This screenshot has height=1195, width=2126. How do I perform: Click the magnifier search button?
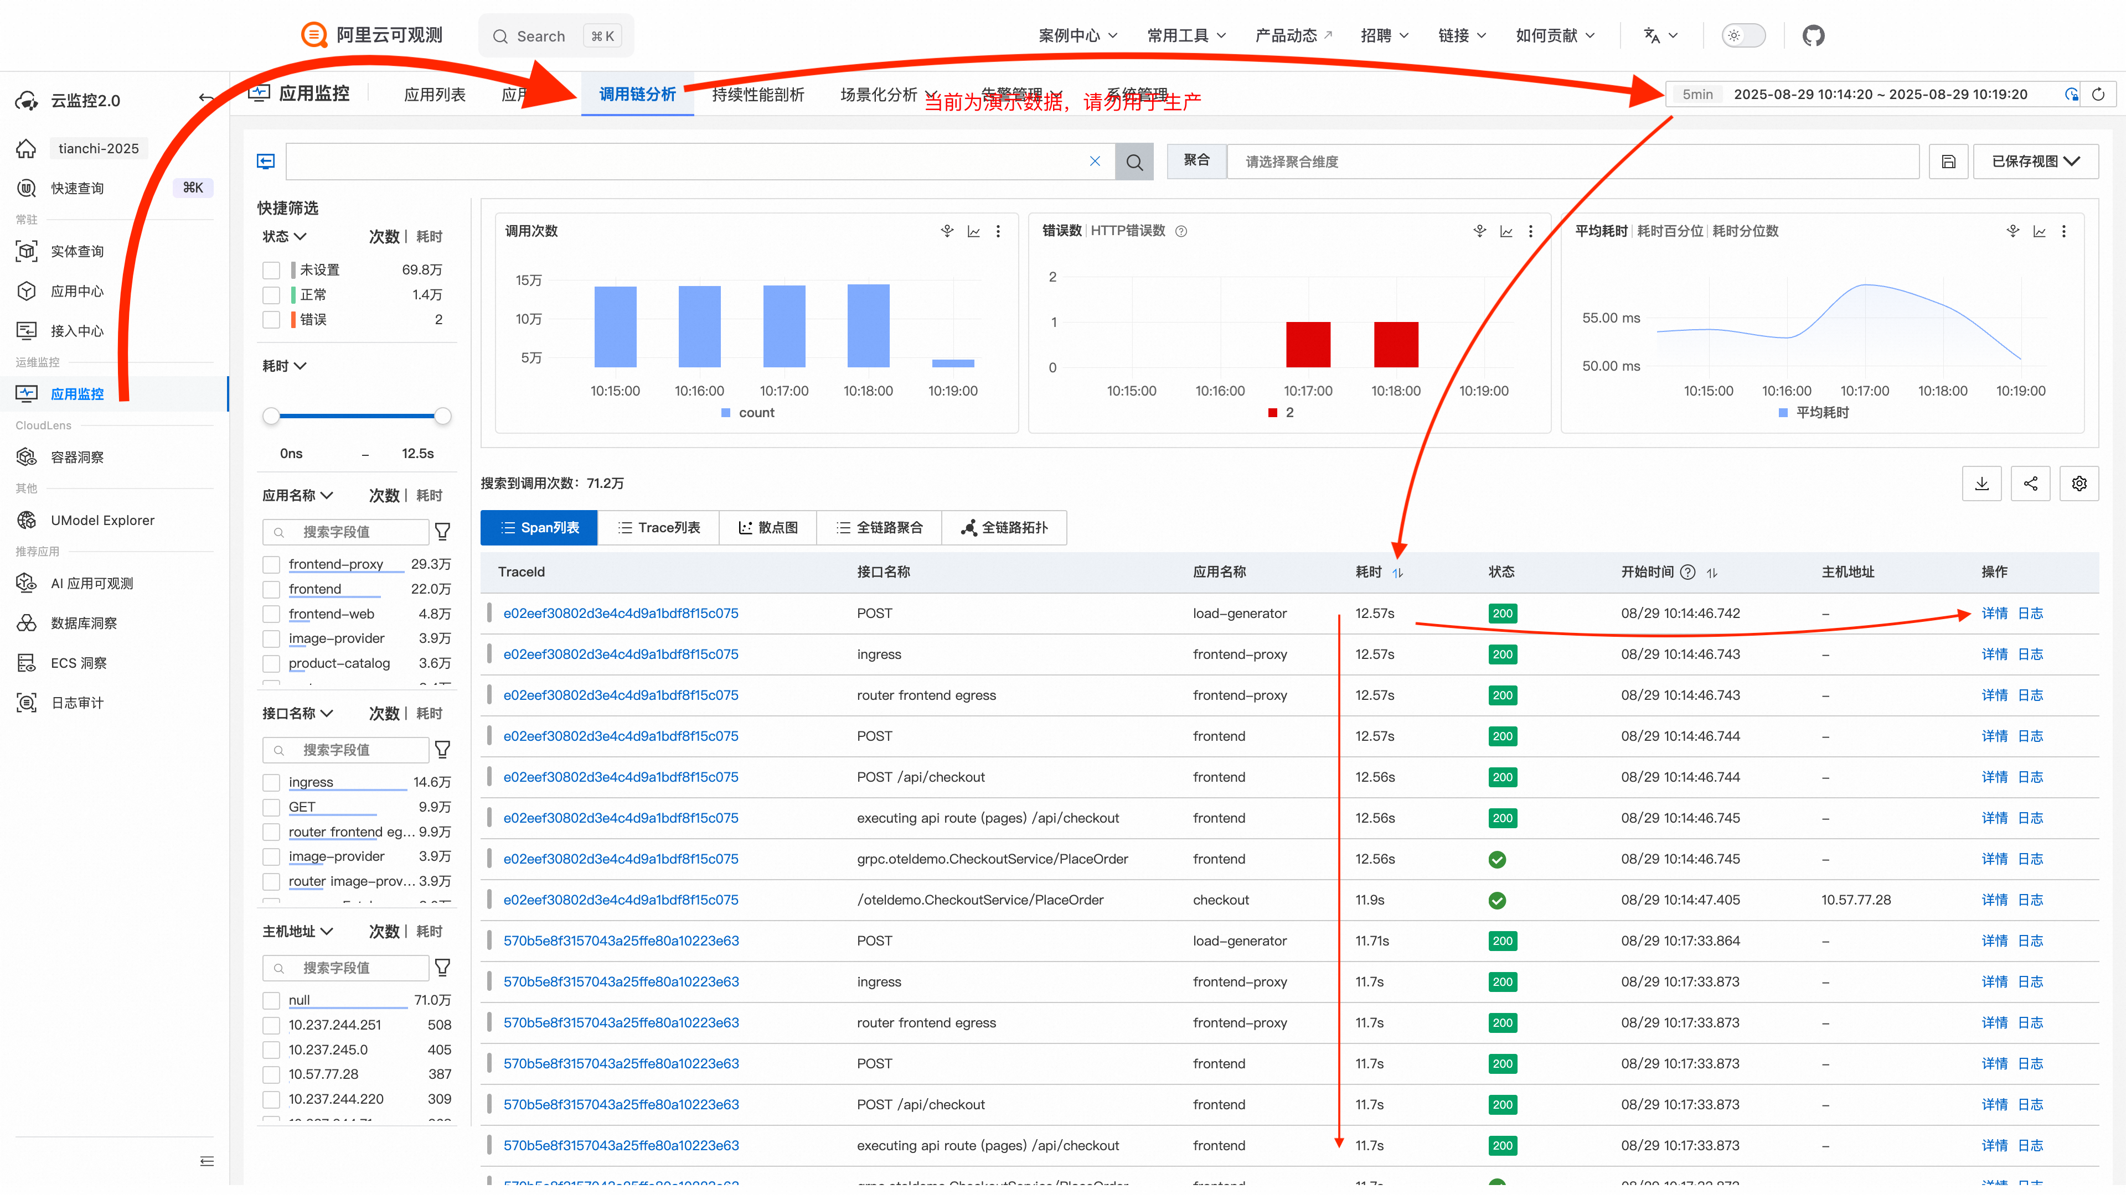pyautogui.click(x=1134, y=162)
